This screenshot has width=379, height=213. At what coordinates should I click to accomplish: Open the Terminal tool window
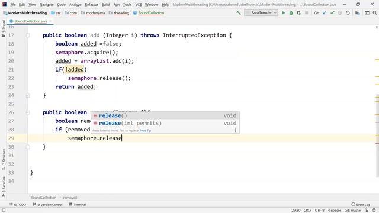point(78,205)
